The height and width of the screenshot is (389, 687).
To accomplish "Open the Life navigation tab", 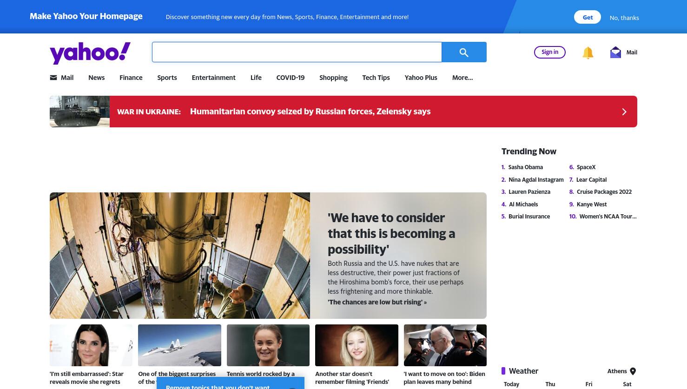I will [256, 78].
